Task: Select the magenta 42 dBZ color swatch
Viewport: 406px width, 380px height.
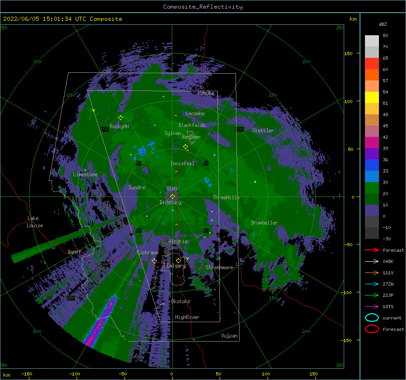Action: click(x=372, y=142)
